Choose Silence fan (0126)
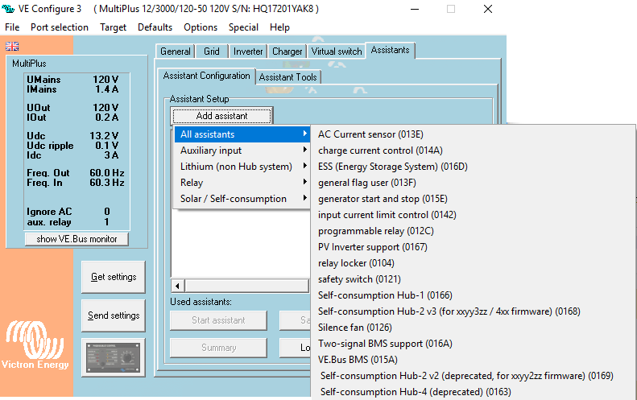This screenshot has height=400, width=637. [474, 328]
